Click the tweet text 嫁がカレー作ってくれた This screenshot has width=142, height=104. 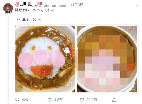pos(35,10)
